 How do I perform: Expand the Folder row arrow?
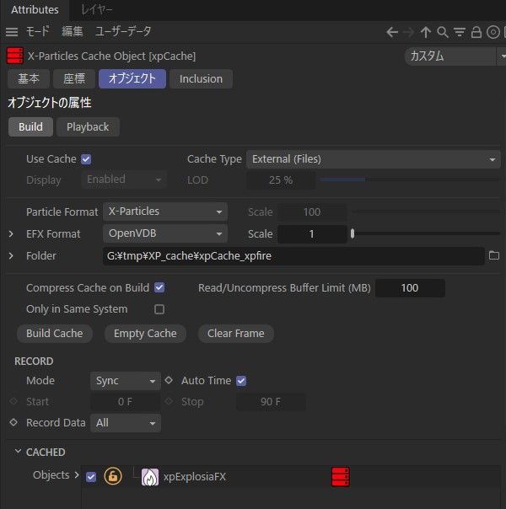(x=11, y=256)
